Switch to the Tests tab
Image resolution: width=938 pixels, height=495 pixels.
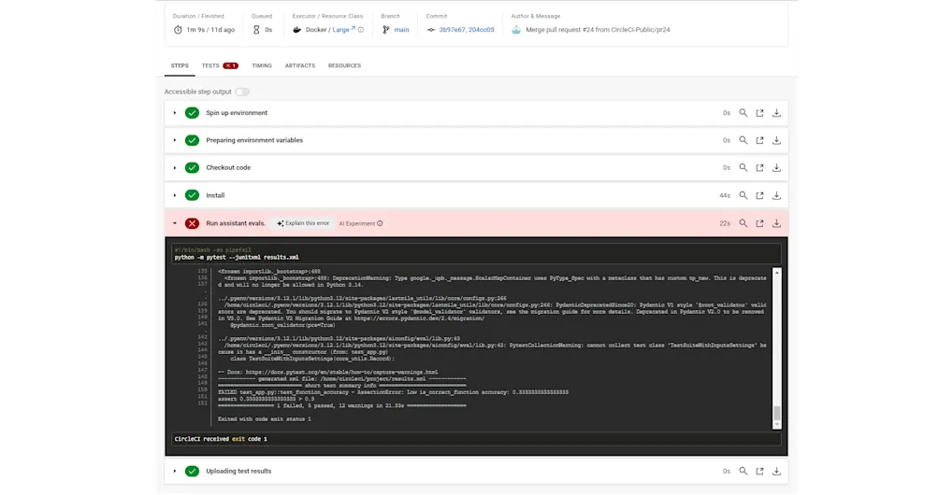coord(220,65)
